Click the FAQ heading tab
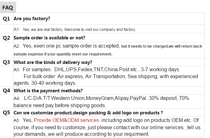This screenshot has width=210, height=138. click(8, 8)
